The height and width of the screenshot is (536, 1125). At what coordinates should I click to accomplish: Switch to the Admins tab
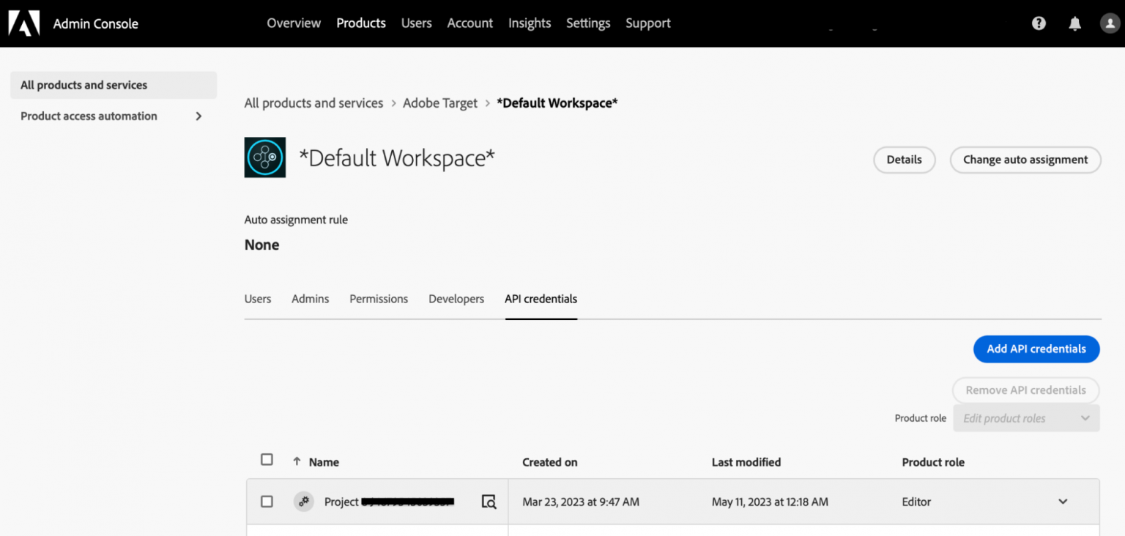(x=310, y=299)
